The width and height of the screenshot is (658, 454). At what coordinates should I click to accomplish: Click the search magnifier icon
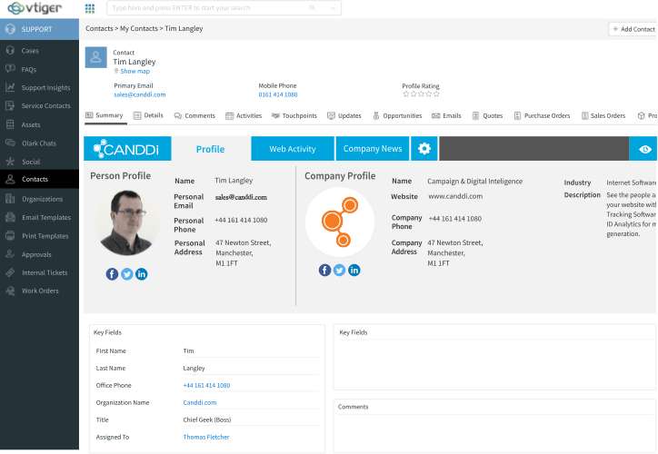pos(313,8)
